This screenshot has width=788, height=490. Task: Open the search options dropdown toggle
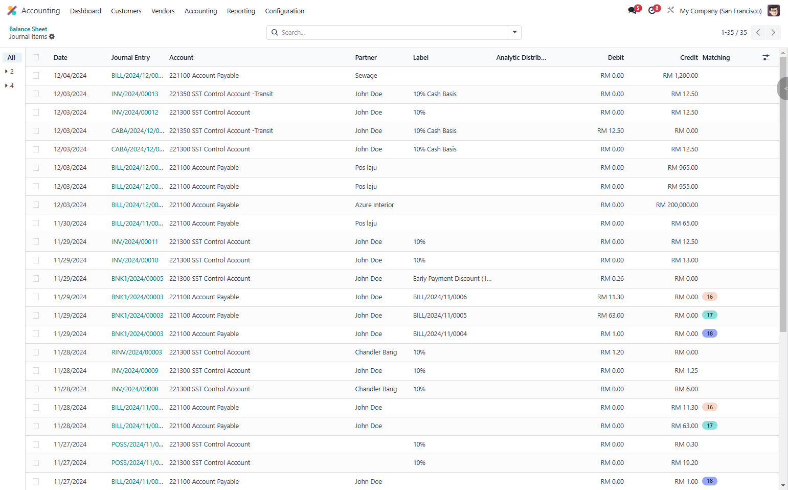pyautogui.click(x=514, y=32)
